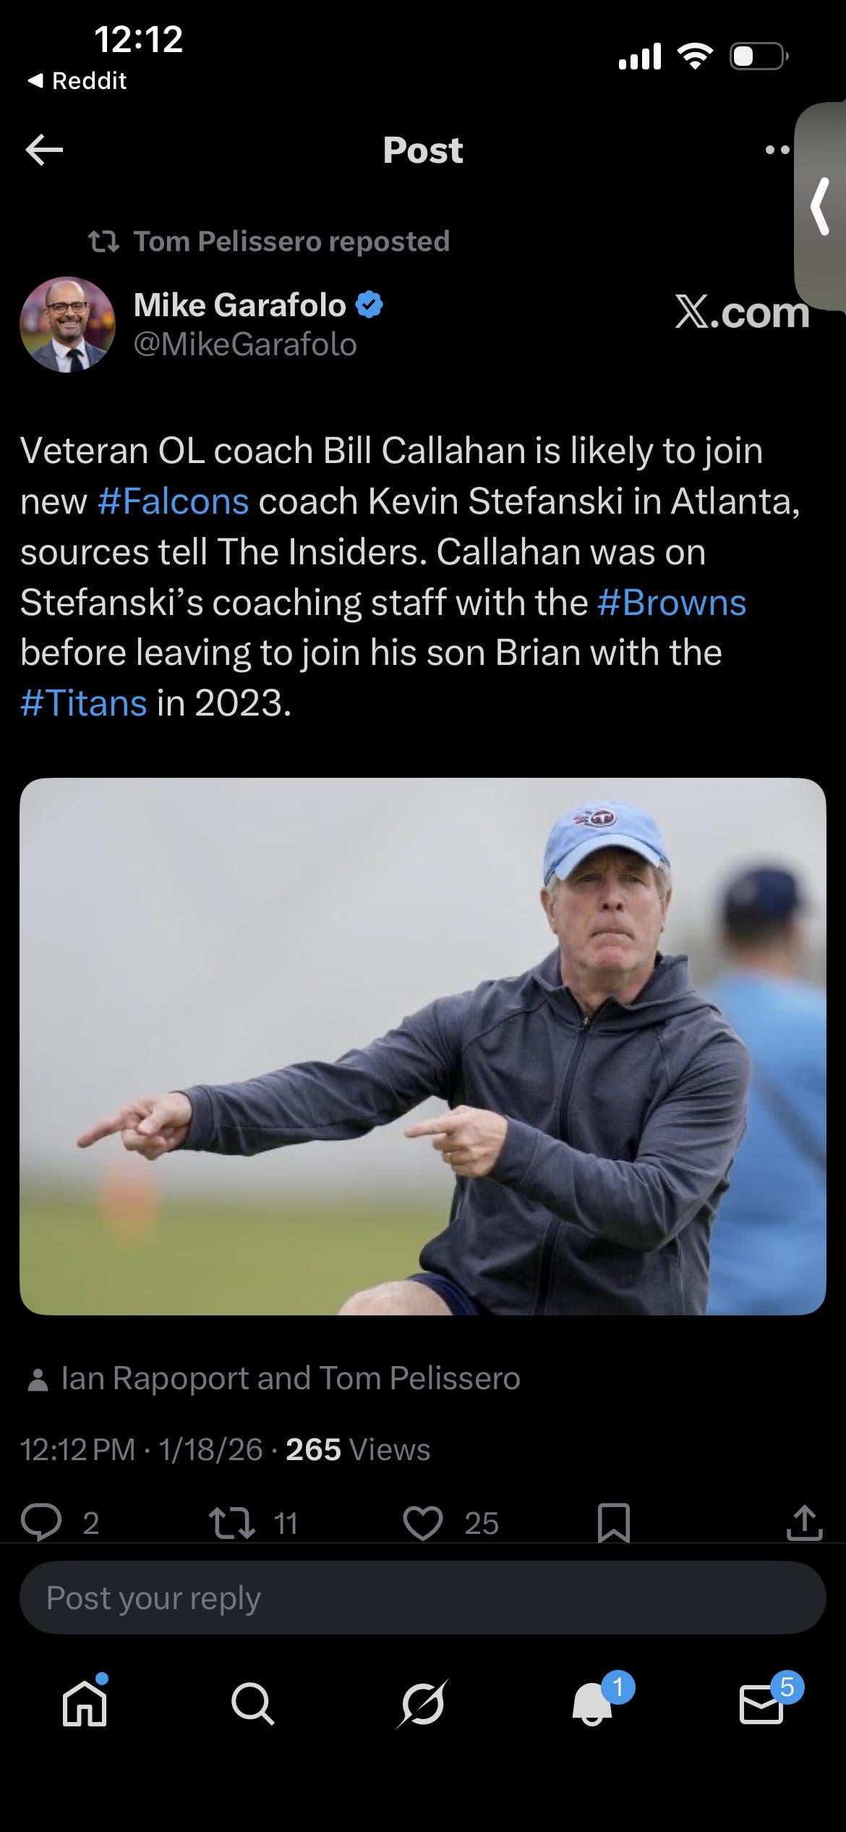Screen dimensions: 846x1832
Task: Repost this post
Action: [231, 1522]
